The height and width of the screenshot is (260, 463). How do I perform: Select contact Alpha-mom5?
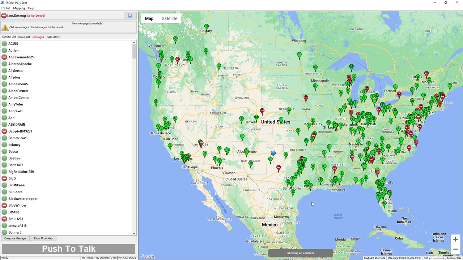click(18, 84)
